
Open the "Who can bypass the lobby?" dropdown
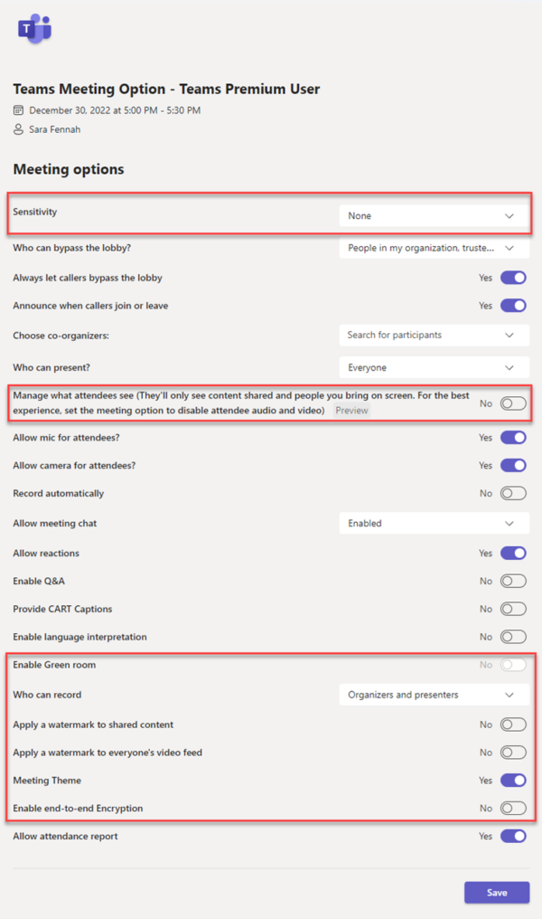434,247
